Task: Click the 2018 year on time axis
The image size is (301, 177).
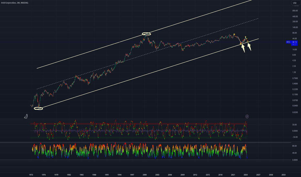Action: pos(220,175)
